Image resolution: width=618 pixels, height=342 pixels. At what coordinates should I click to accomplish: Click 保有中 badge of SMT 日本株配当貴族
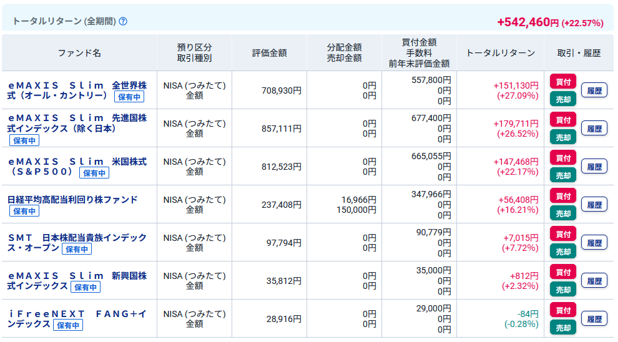77,249
